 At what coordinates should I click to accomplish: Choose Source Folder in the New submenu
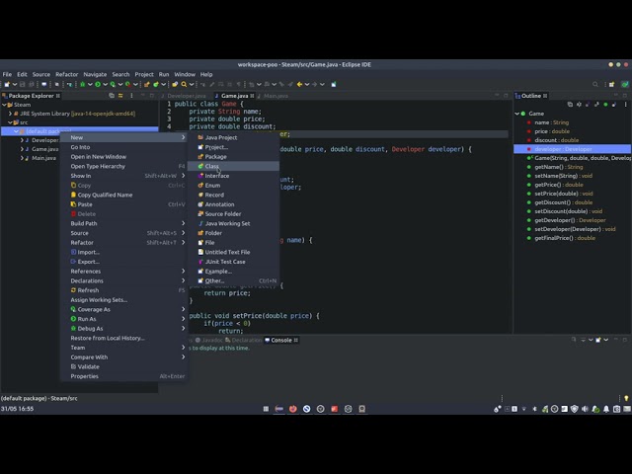(x=222, y=214)
